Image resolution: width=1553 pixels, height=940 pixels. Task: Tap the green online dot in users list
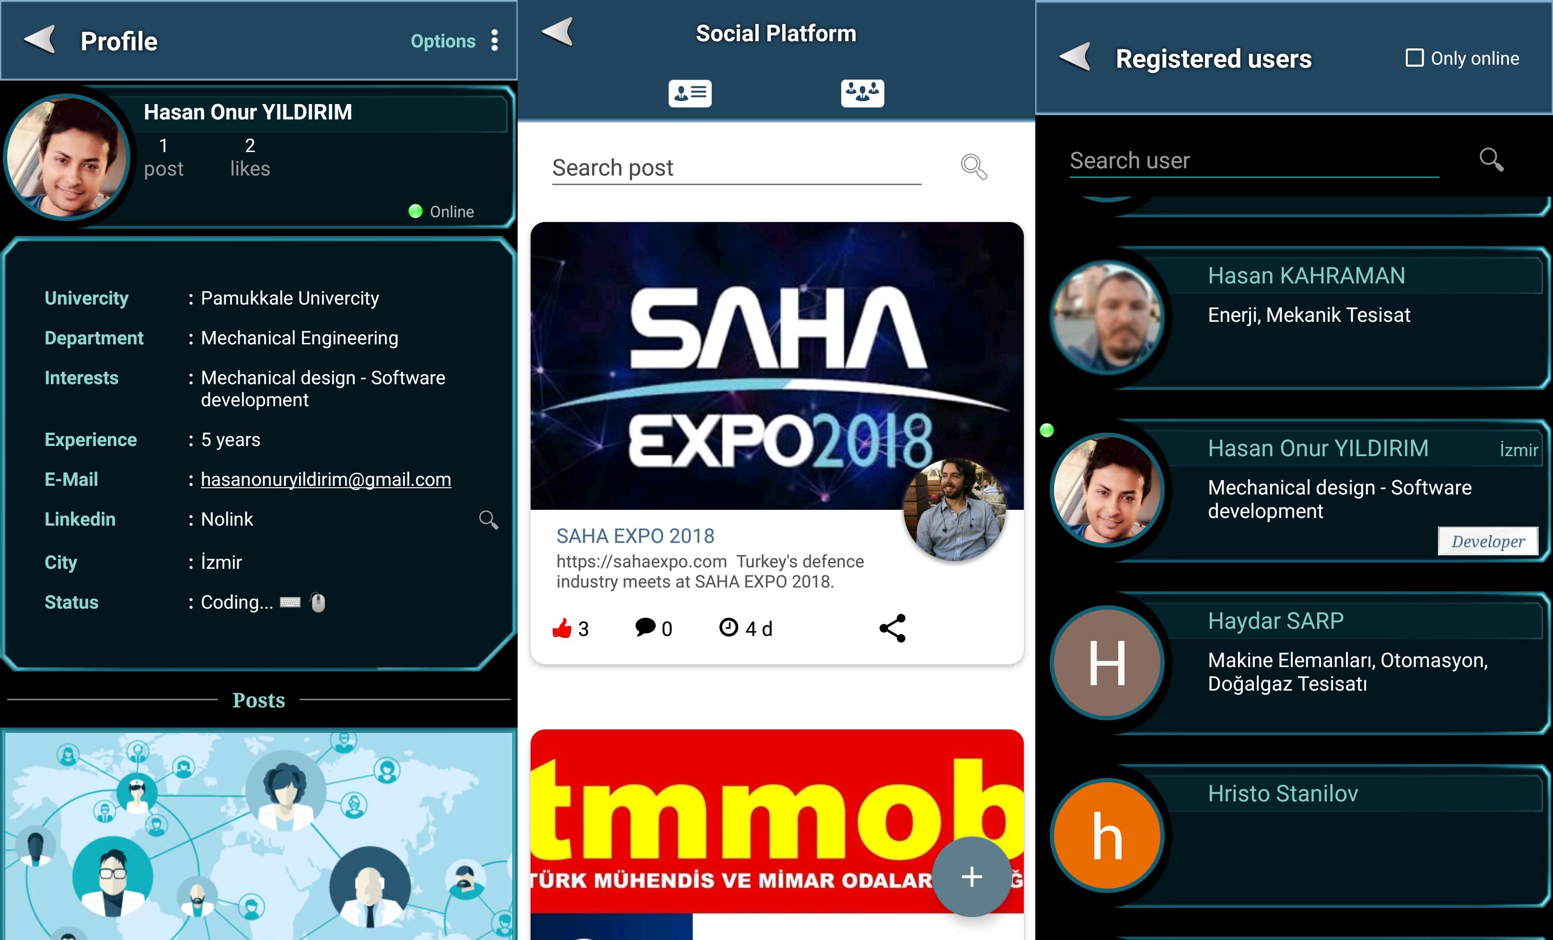coord(1047,431)
